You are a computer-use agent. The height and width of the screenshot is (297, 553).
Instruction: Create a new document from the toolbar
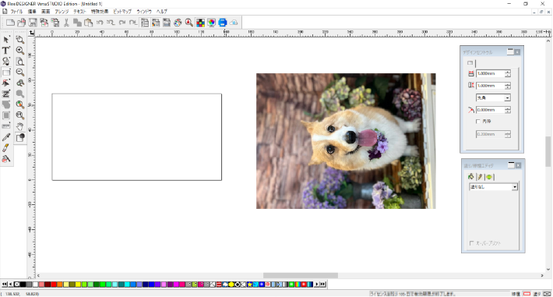coord(10,23)
